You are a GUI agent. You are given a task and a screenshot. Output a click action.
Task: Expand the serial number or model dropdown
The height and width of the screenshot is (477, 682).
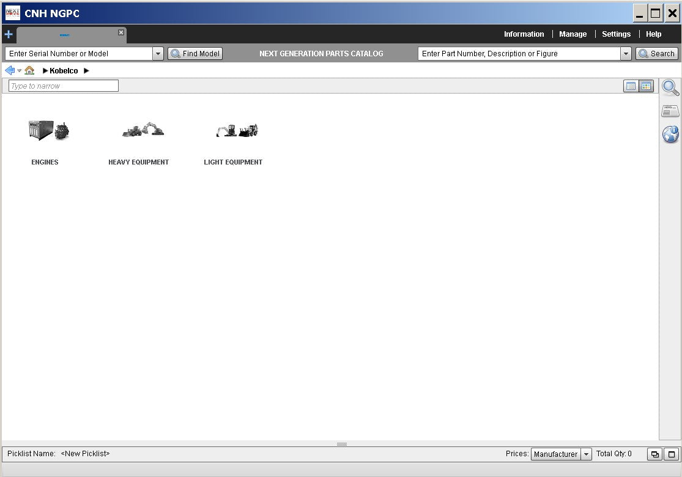tap(158, 54)
